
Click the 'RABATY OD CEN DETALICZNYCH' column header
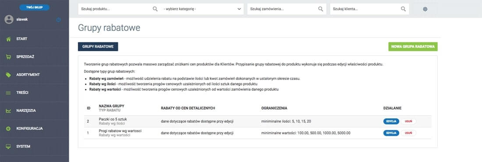coord(188,108)
